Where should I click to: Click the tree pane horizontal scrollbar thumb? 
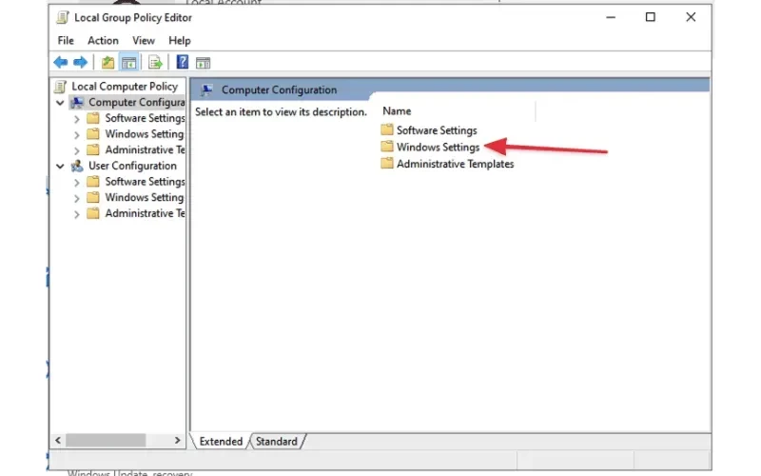[x=106, y=440]
